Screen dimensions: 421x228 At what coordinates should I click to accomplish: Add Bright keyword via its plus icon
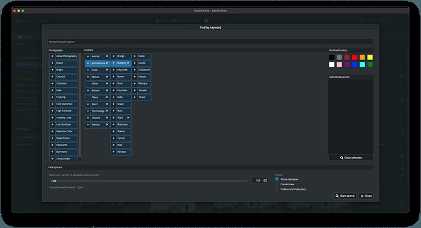point(52,70)
